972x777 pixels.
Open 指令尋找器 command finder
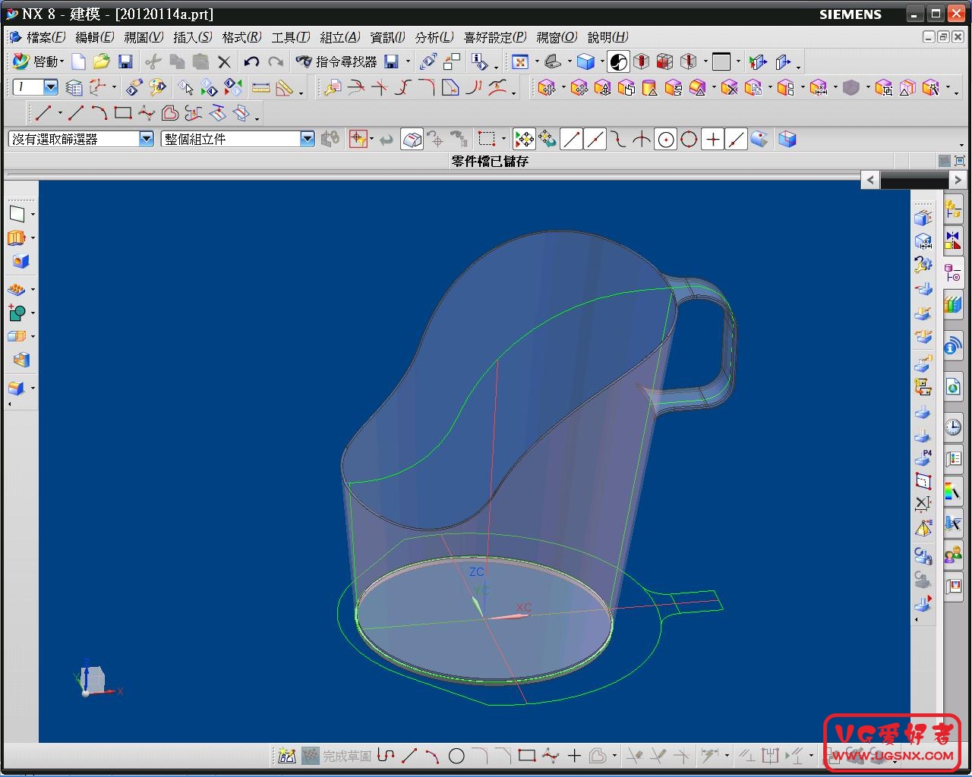[x=336, y=61]
